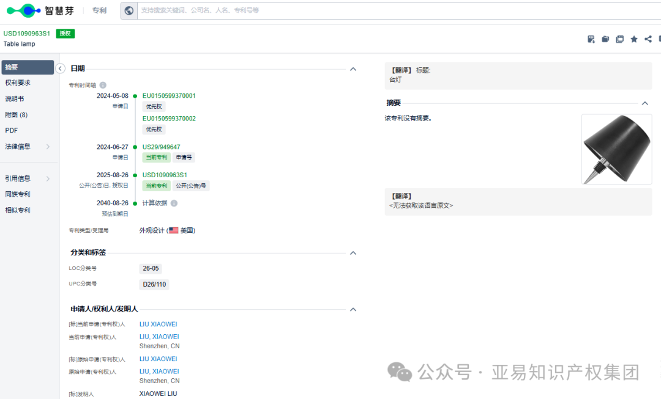This screenshot has height=399, width=661.
Task: Click the info icon next to 专利时间轴
Action: tap(102, 85)
